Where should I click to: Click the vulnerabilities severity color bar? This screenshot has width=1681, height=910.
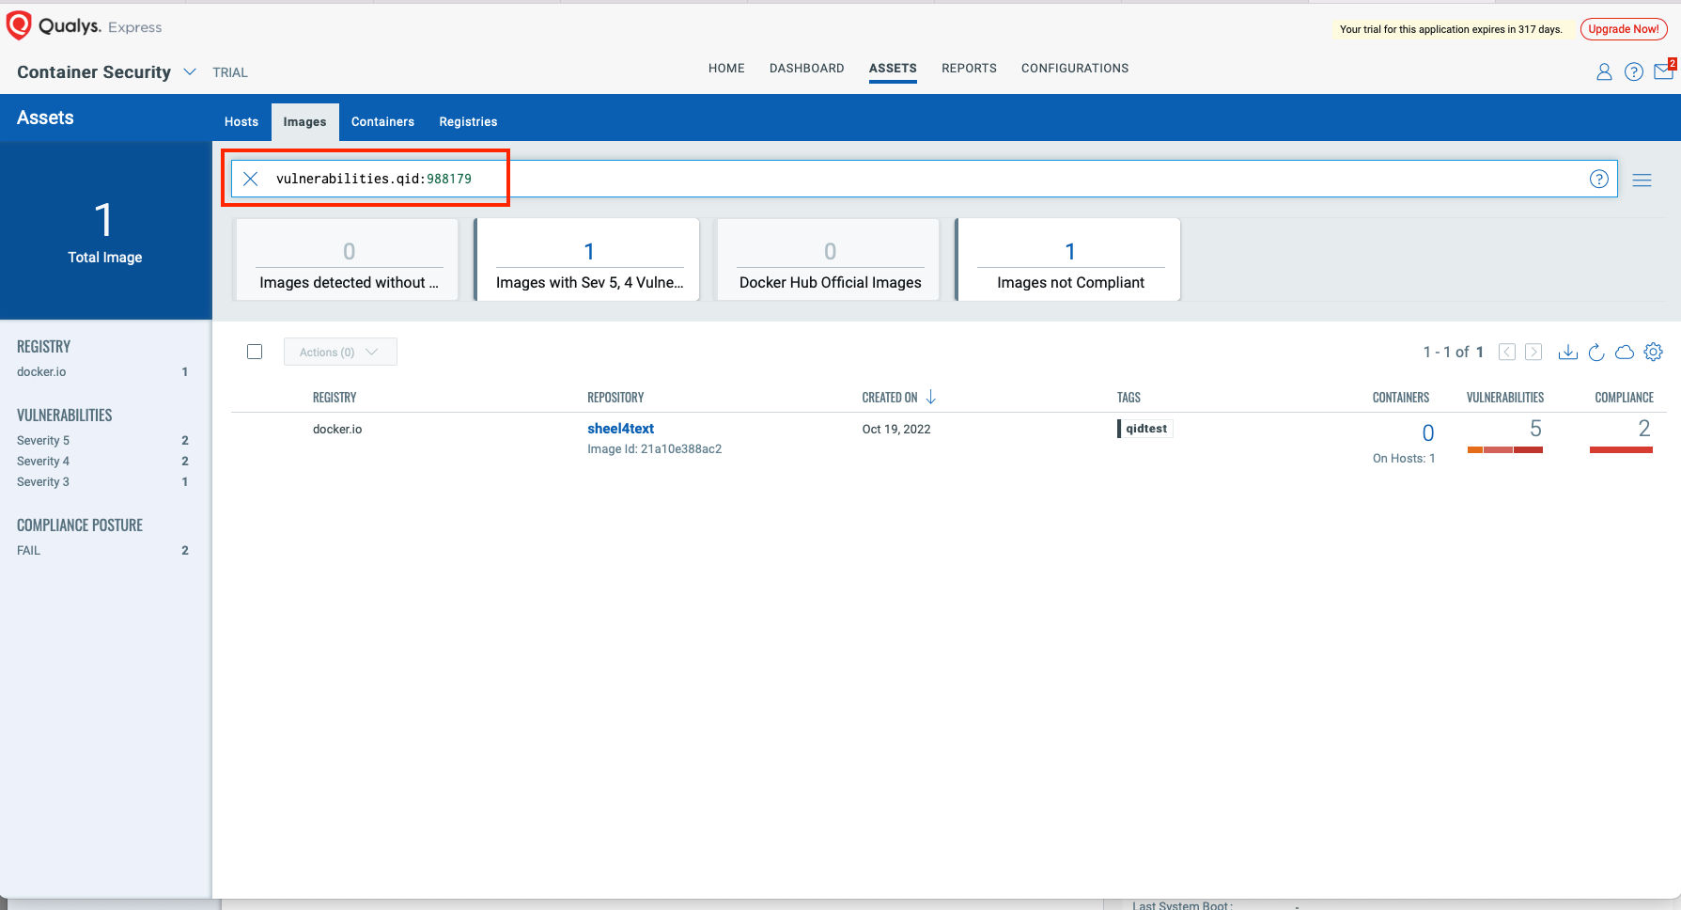click(x=1504, y=450)
